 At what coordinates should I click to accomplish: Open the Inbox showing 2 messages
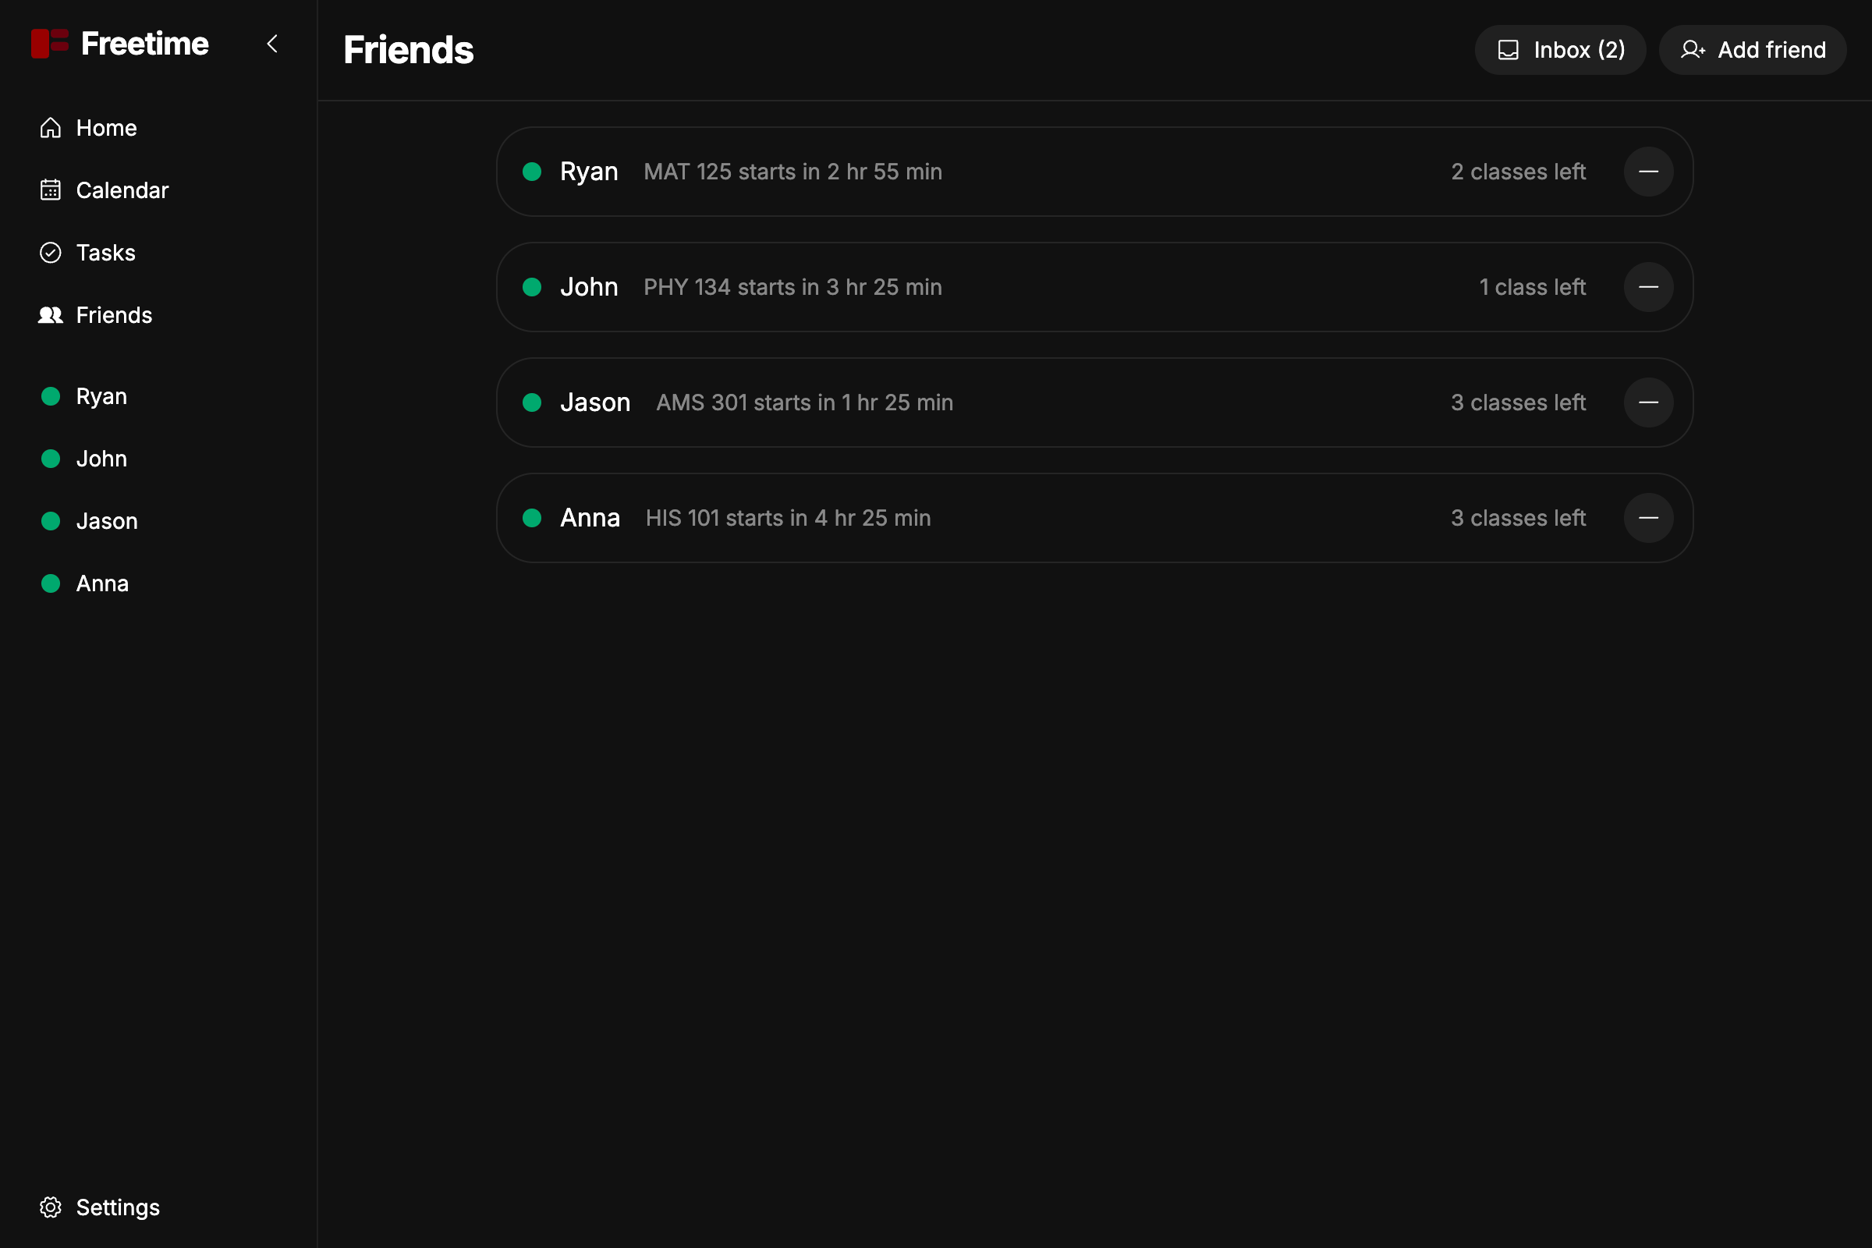[1560, 49]
